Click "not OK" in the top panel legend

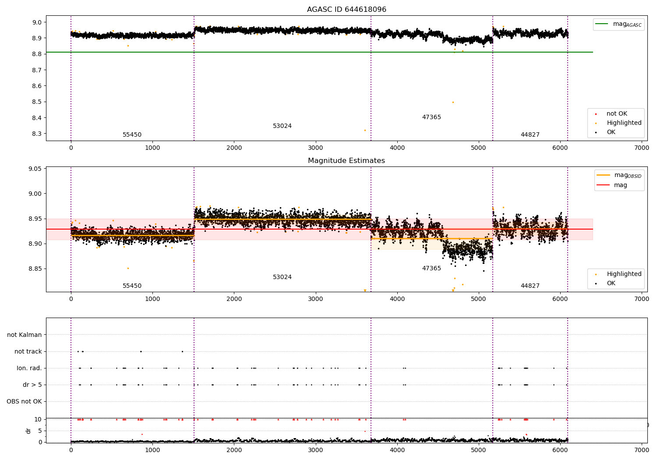617,113
